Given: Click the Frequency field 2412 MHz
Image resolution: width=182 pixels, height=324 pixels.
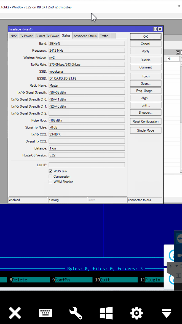Looking at the screenshot, I should pos(87,50).
